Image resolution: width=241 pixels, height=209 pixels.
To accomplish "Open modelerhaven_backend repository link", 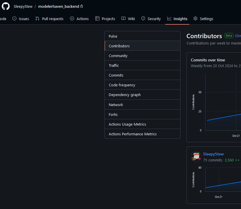I will (59, 6).
